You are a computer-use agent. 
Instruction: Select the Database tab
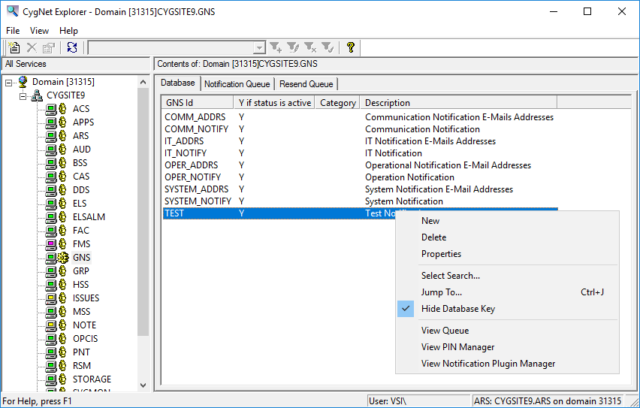pyautogui.click(x=177, y=83)
